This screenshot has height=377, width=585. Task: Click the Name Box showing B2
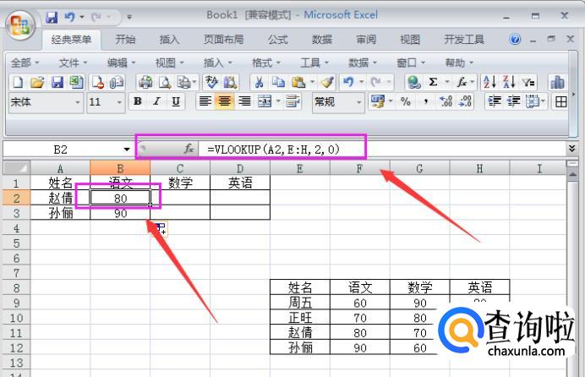click(x=60, y=150)
